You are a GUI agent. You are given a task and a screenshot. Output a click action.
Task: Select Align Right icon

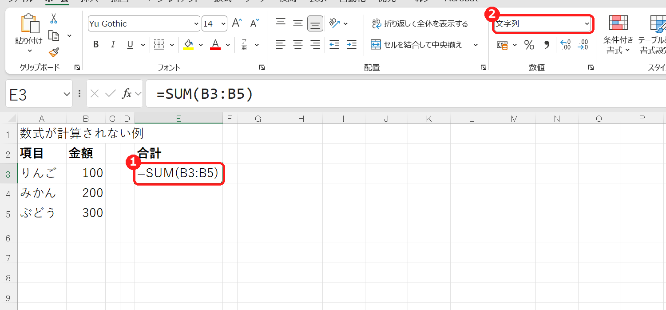click(x=315, y=44)
